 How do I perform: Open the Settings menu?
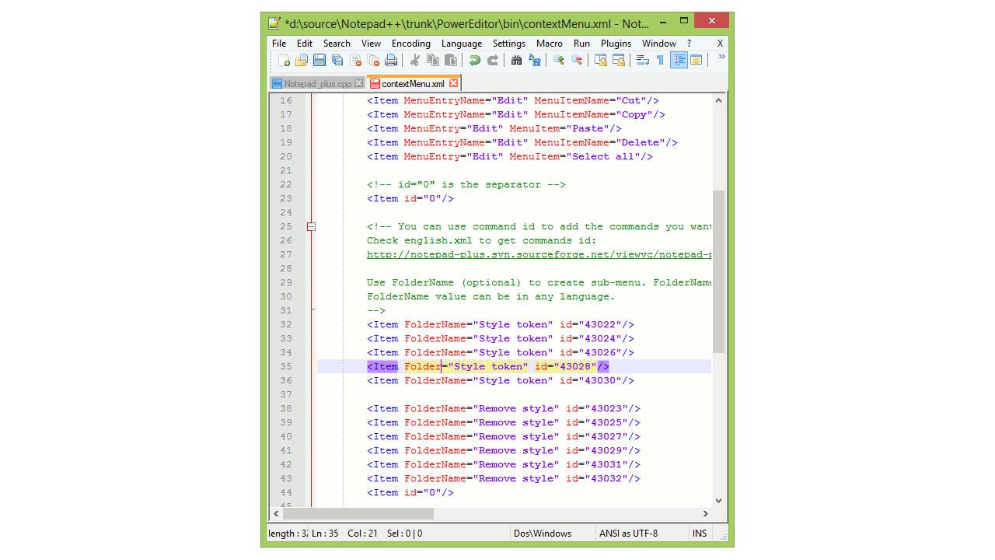(x=509, y=44)
